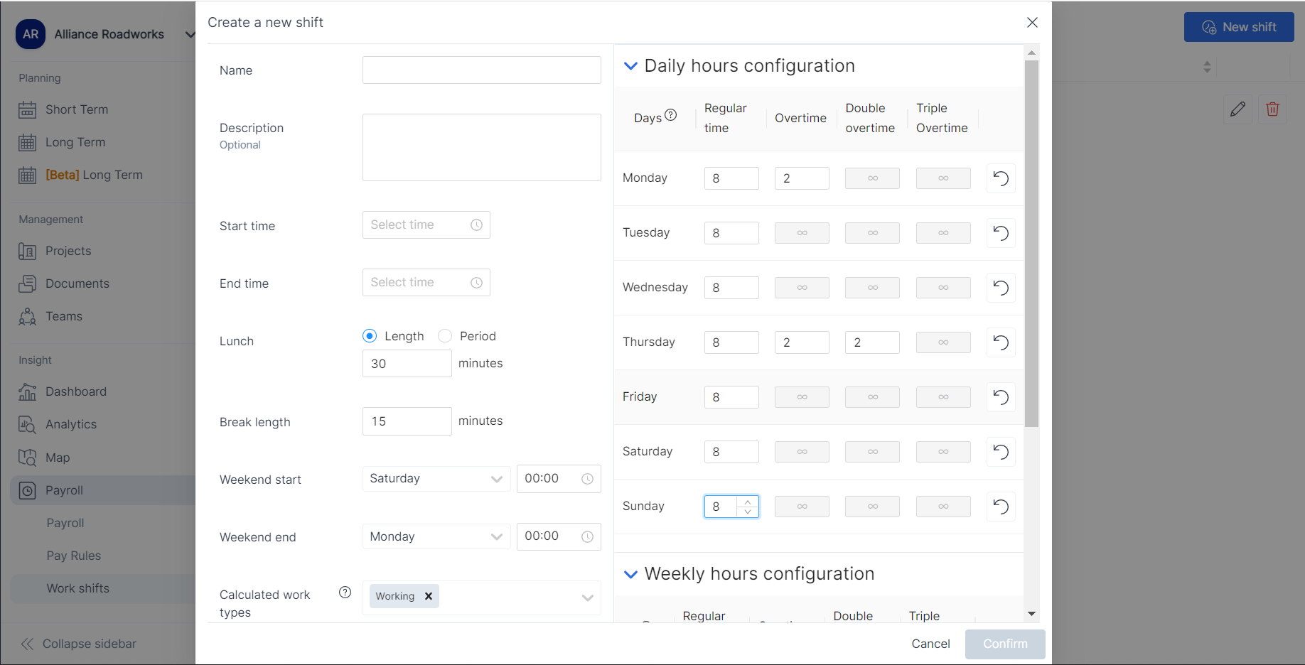Click the pencil edit icon
The image size is (1305, 665).
[x=1237, y=109]
